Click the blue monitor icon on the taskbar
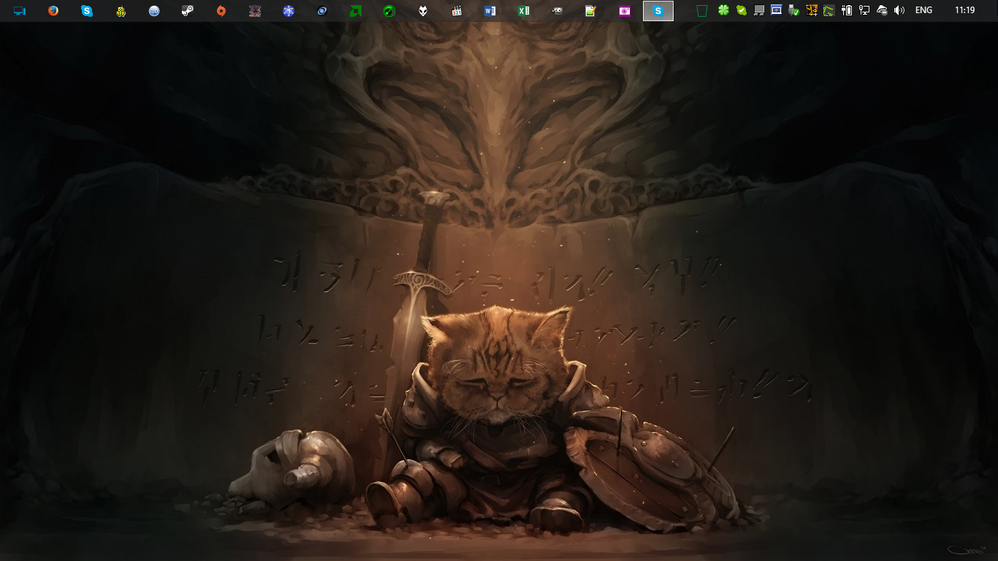Image resolution: width=998 pixels, height=561 pixels. 20,11
